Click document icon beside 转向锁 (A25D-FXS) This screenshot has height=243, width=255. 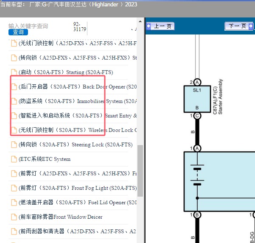tap(14, 58)
